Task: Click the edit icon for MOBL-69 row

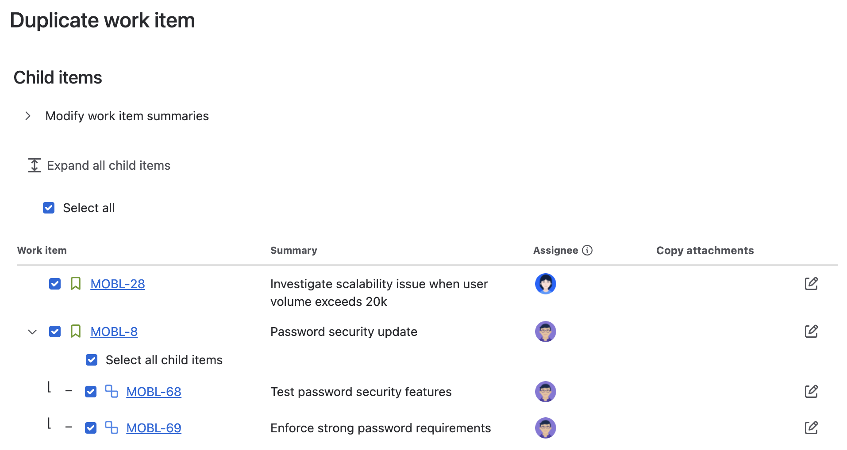Action: (811, 427)
